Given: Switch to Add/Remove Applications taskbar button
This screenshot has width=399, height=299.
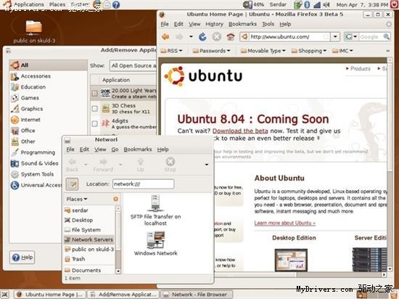Looking at the screenshot, I should (x=123, y=295).
